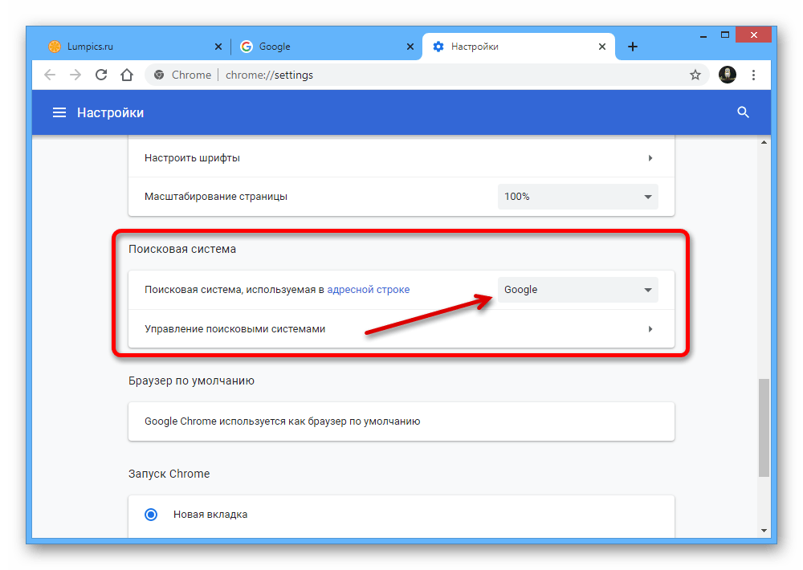Expand Настроить шрифты

point(401,157)
